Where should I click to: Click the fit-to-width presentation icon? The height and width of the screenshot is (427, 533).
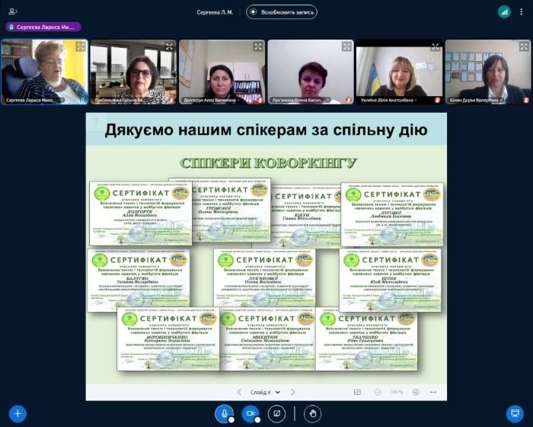434,392
